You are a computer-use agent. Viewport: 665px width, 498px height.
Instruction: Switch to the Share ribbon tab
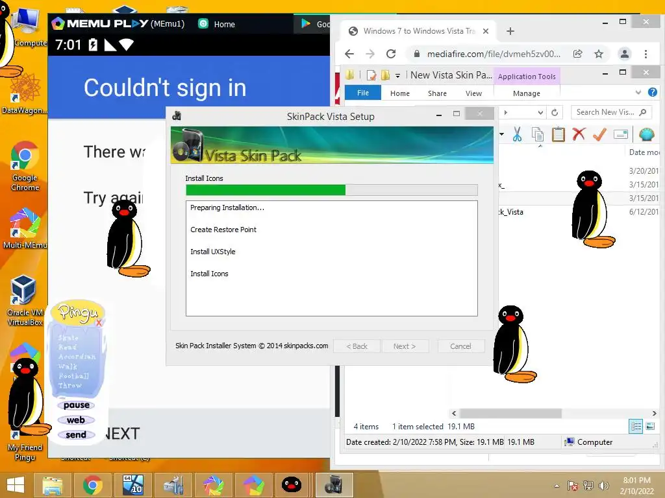[x=437, y=93]
